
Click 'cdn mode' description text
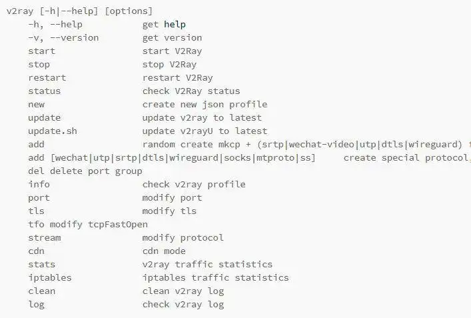[164, 251]
